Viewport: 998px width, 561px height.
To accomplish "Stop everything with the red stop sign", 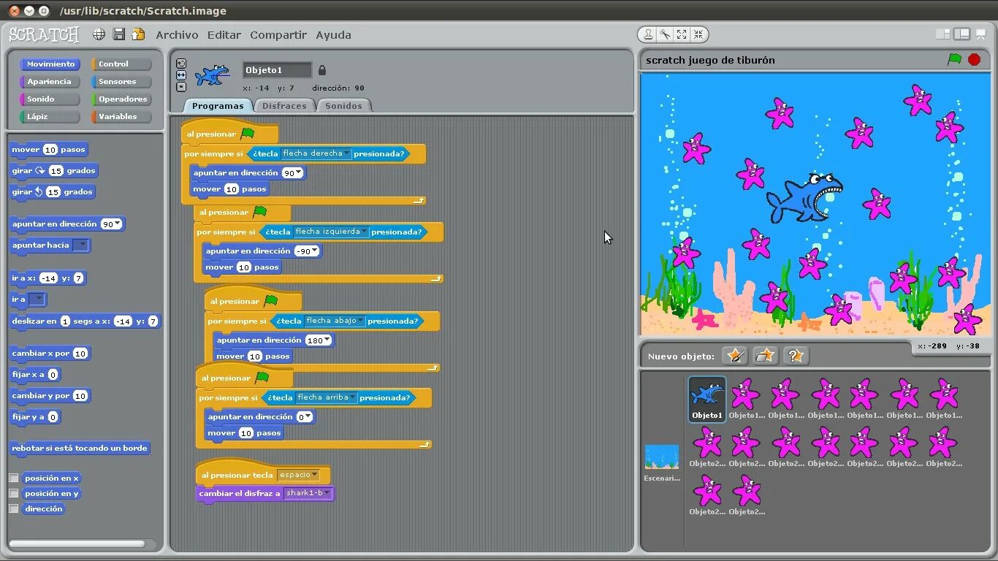I will click(x=974, y=59).
